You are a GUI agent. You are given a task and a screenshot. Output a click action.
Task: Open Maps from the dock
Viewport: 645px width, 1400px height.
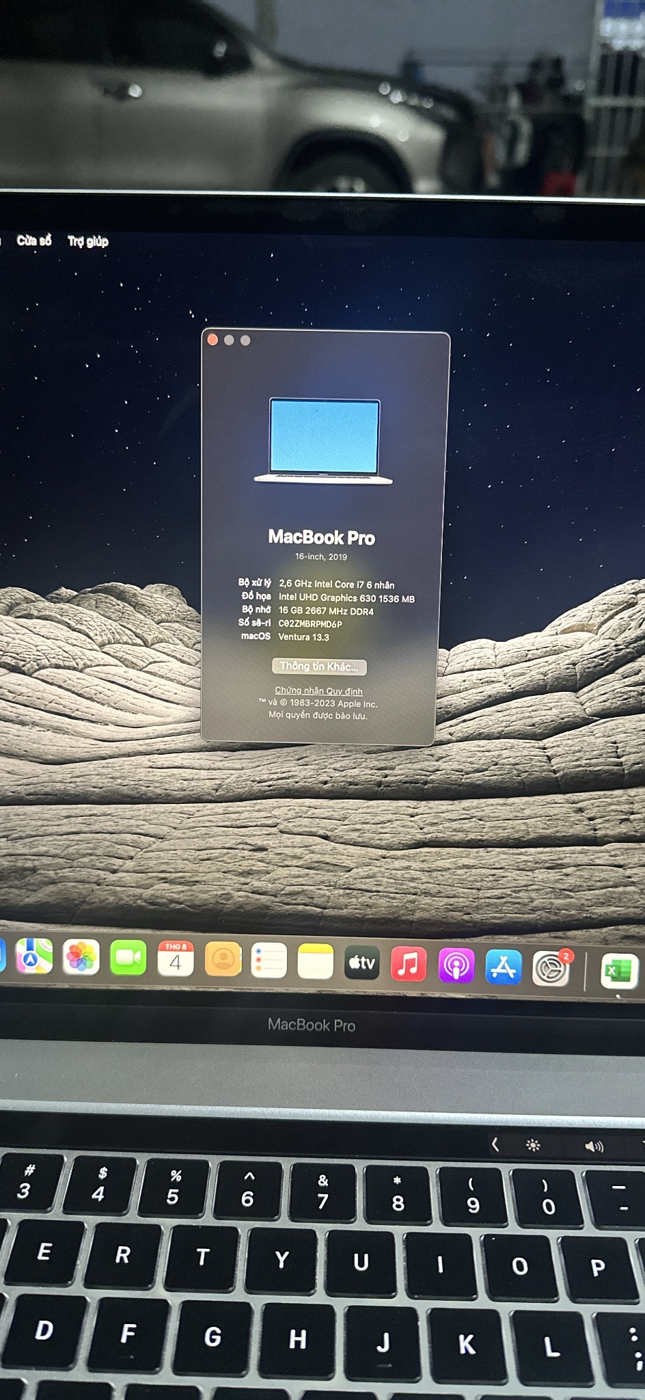[x=33, y=956]
